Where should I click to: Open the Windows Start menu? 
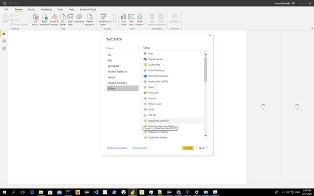pyautogui.click(x=5, y=192)
